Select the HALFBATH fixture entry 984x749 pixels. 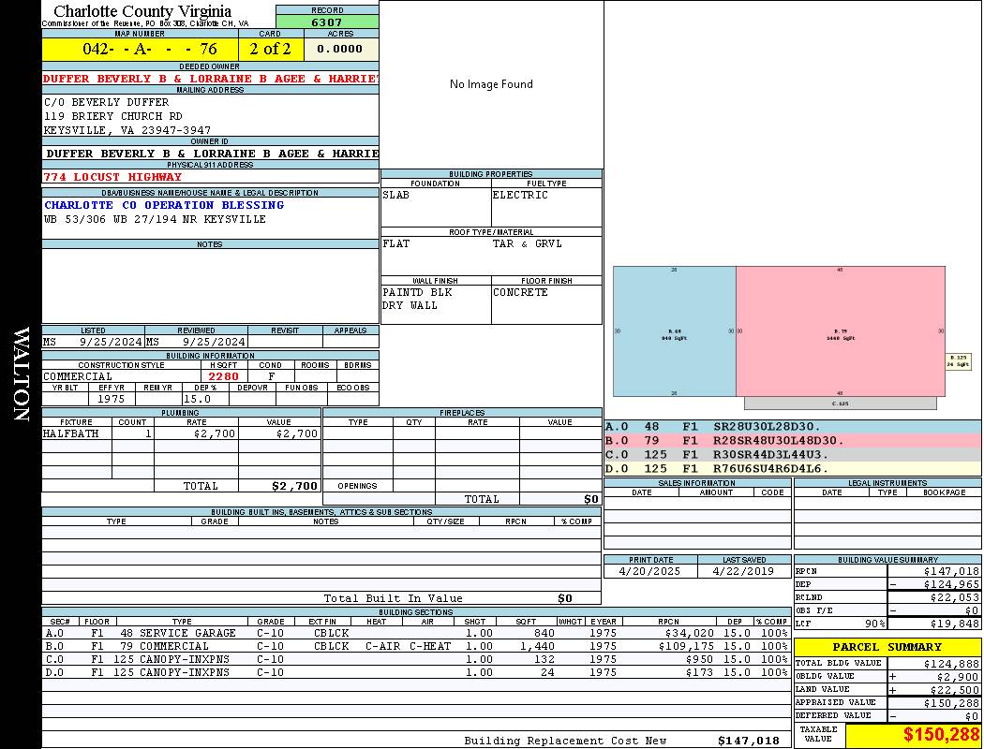(71, 433)
